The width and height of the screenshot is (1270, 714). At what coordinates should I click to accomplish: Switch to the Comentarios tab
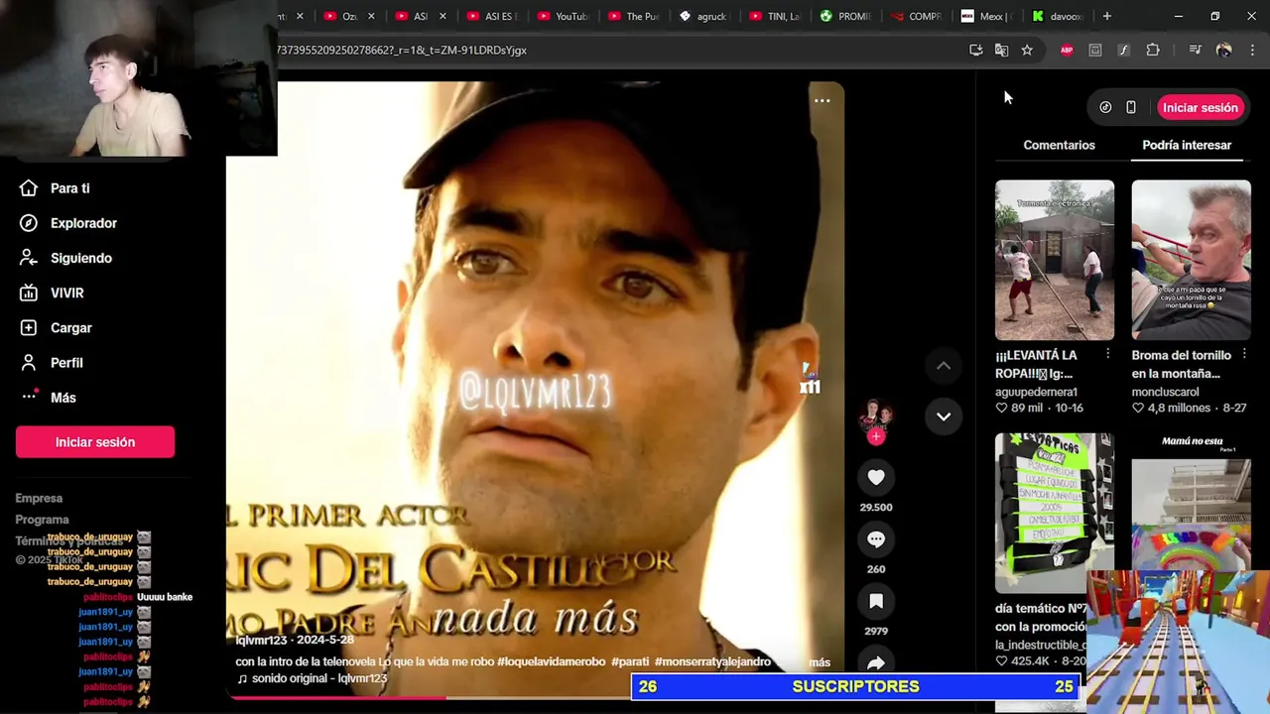(x=1059, y=145)
